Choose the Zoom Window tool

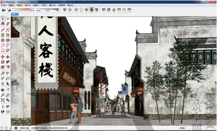(8, 95)
